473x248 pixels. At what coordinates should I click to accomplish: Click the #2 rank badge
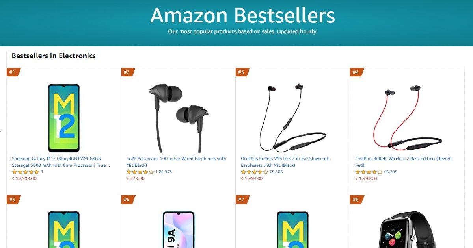128,72
